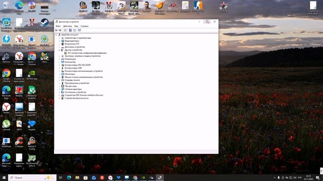Expand Контроллеры USB category
Viewport: 323px width, 181px height.
(x=60, y=68)
